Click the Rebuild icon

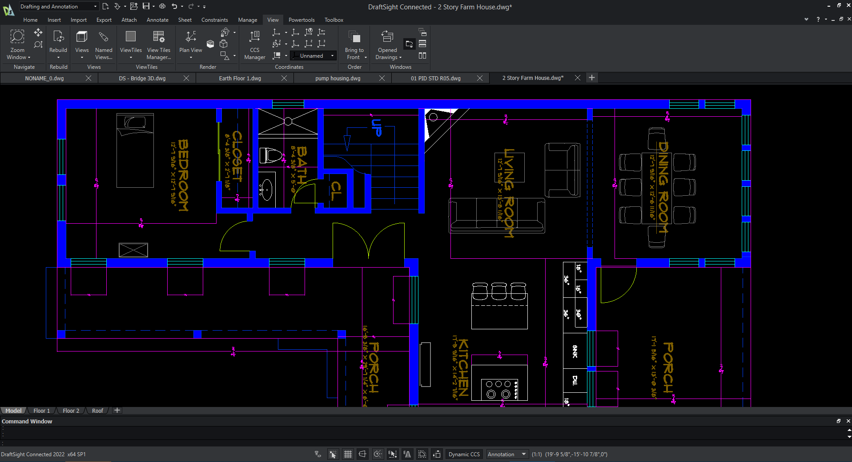[58, 37]
